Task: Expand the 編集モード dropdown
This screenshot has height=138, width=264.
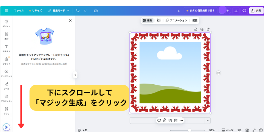Action: pos(58,11)
